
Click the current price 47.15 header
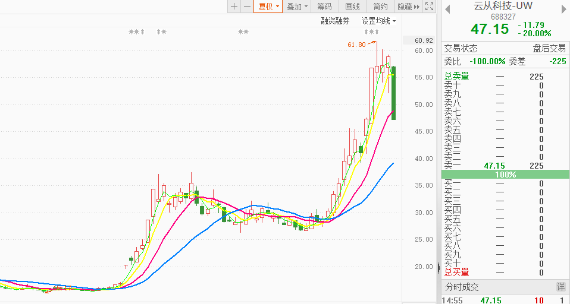click(490, 28)
